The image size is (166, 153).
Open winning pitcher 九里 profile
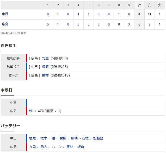[x=45, y=58]
